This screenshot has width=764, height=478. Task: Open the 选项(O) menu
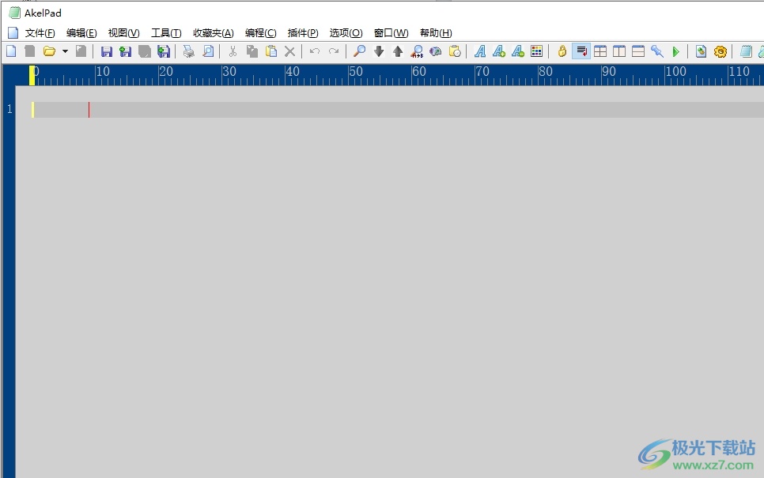coord(346,32)
